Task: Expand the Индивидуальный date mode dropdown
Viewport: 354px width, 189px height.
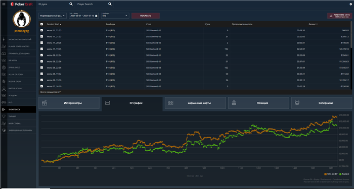Action: (53, 16)
